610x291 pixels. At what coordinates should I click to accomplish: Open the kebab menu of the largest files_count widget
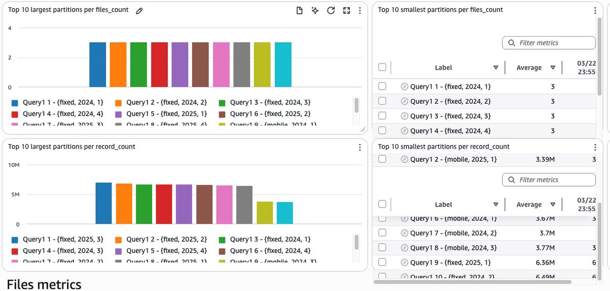(x=360, y=11)
